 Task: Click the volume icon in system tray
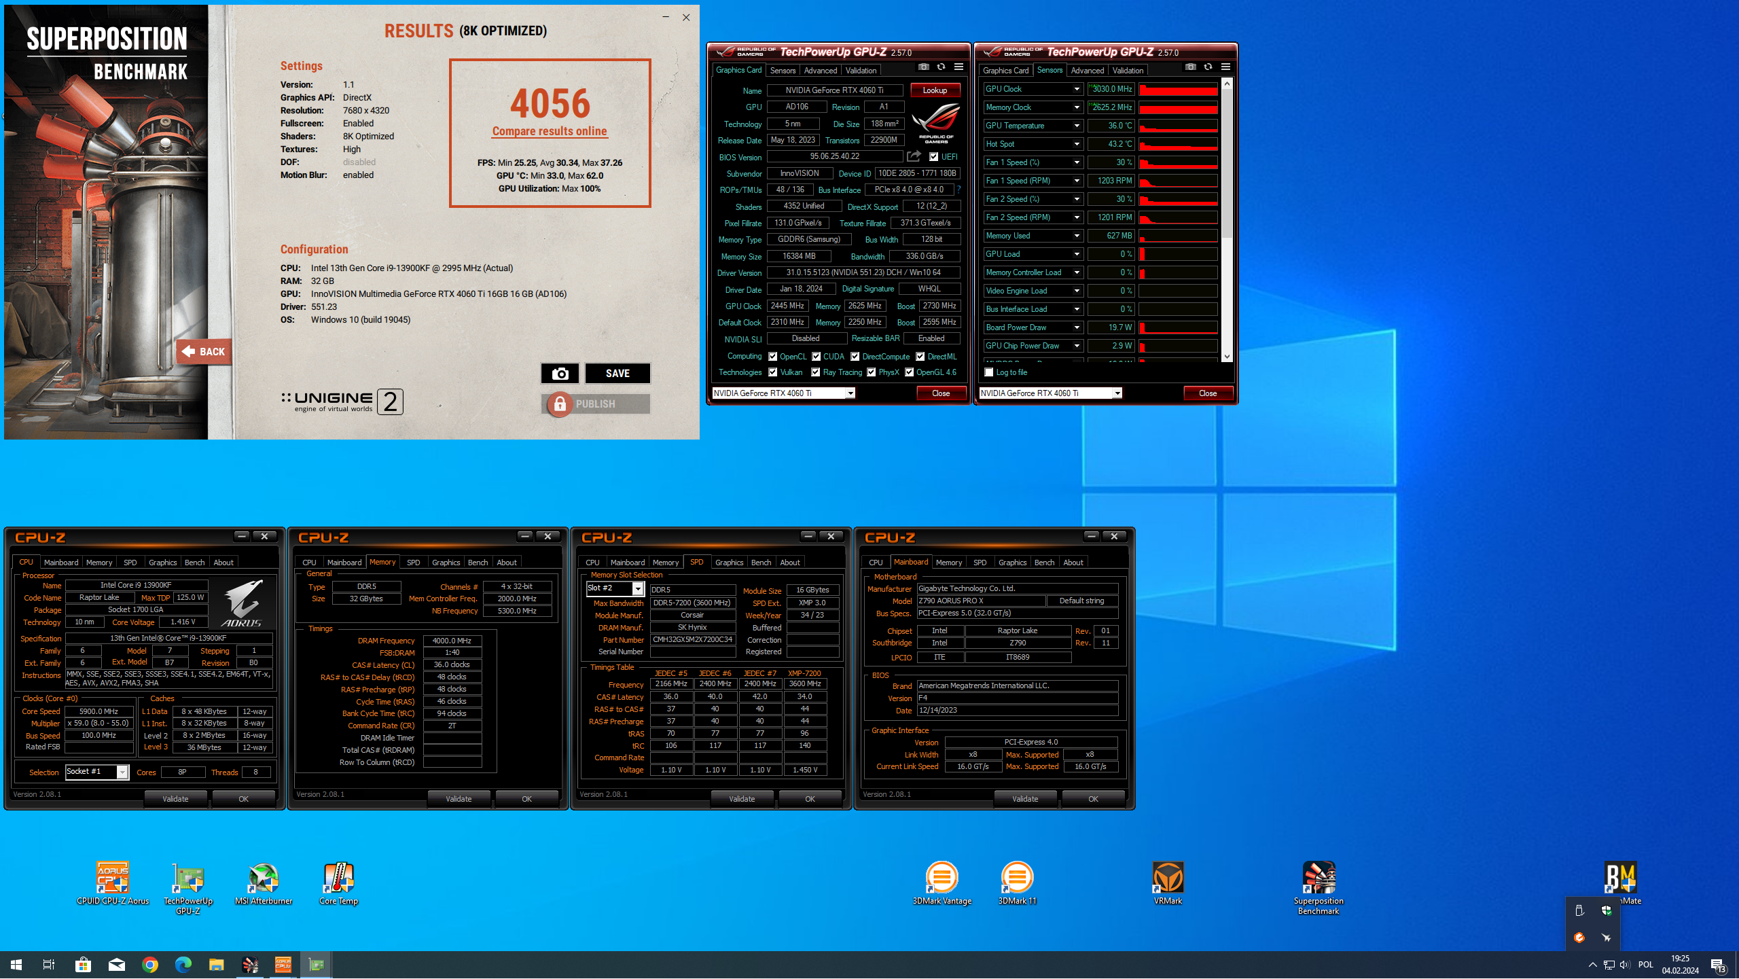click(x=1624, y=965)
